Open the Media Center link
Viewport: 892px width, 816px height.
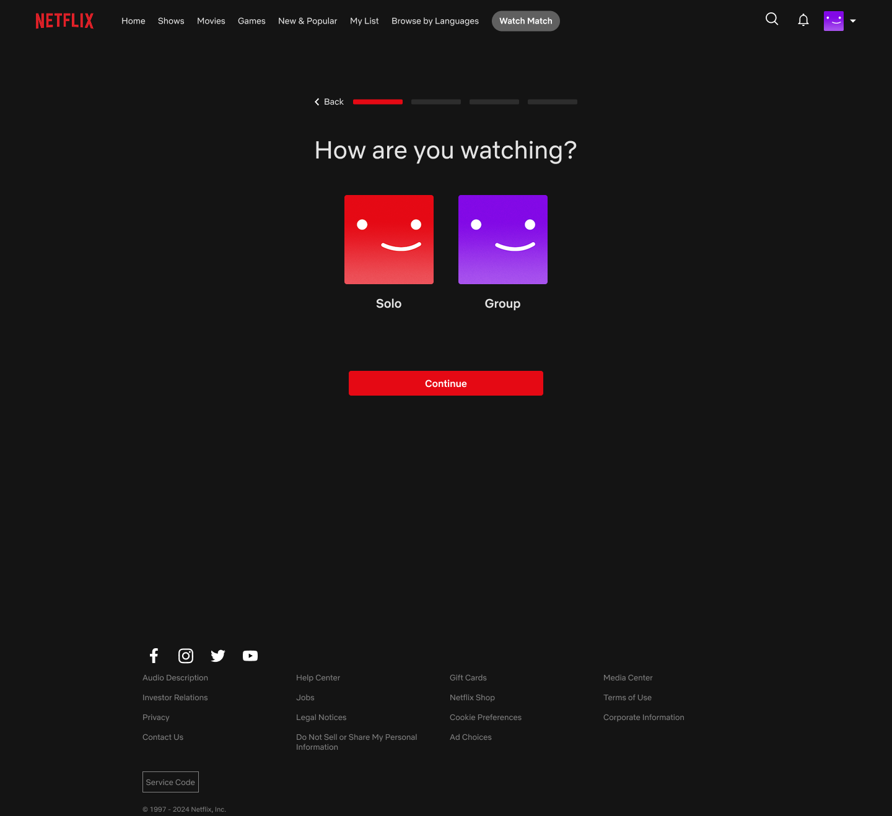pyautogui.click(x=628, y=678)
